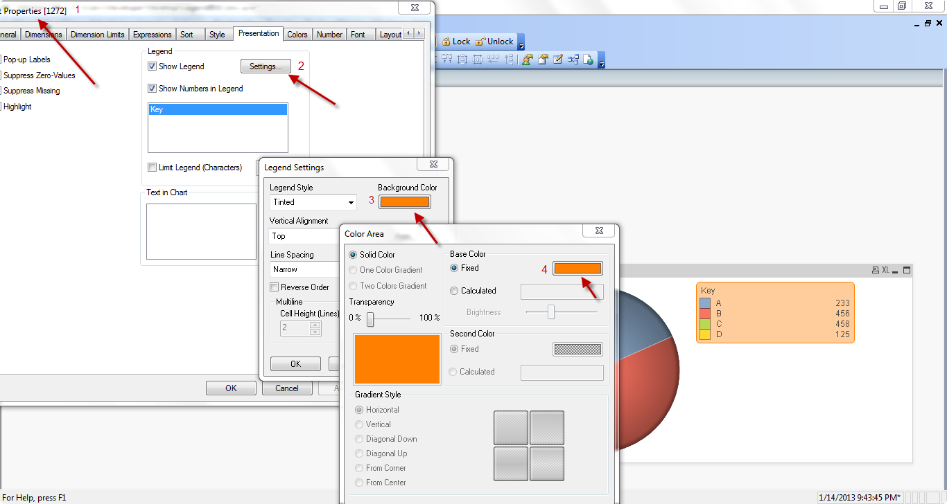Screen dimensions: 947x504
Task: Disable Show Numbers in Legend
Action: click(x=152, y=89)
